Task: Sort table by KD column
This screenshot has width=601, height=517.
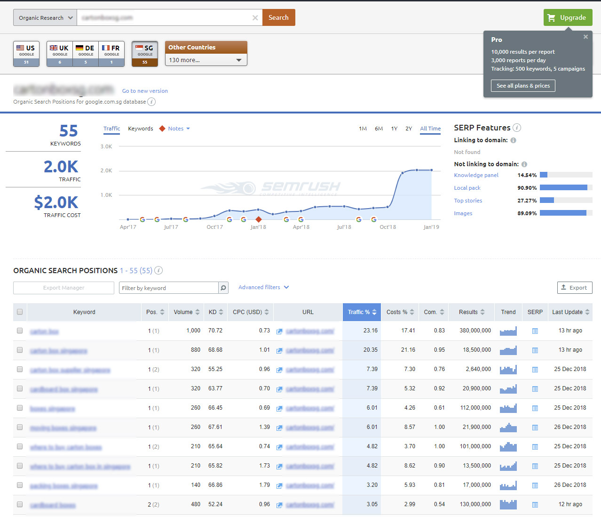Action: pyautogui.click(x=216, y=312)
